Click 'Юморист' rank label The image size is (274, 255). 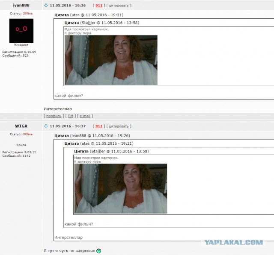point(21,45)
